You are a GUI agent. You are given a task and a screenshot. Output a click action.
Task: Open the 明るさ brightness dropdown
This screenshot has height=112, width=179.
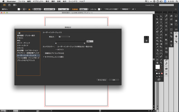(x=63, y=37)
